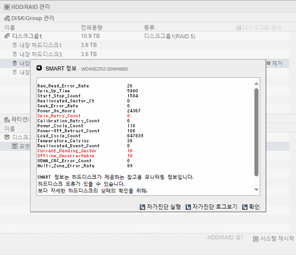
Task: Click 제거 to remove disk
Action: click(275, 63)
